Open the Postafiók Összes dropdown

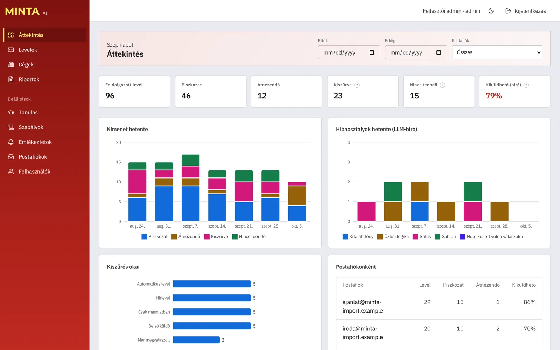tap(497, 52)
